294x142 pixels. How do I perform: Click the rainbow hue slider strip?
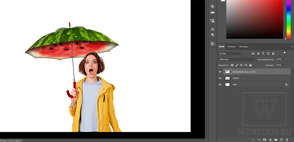(288, 19)
